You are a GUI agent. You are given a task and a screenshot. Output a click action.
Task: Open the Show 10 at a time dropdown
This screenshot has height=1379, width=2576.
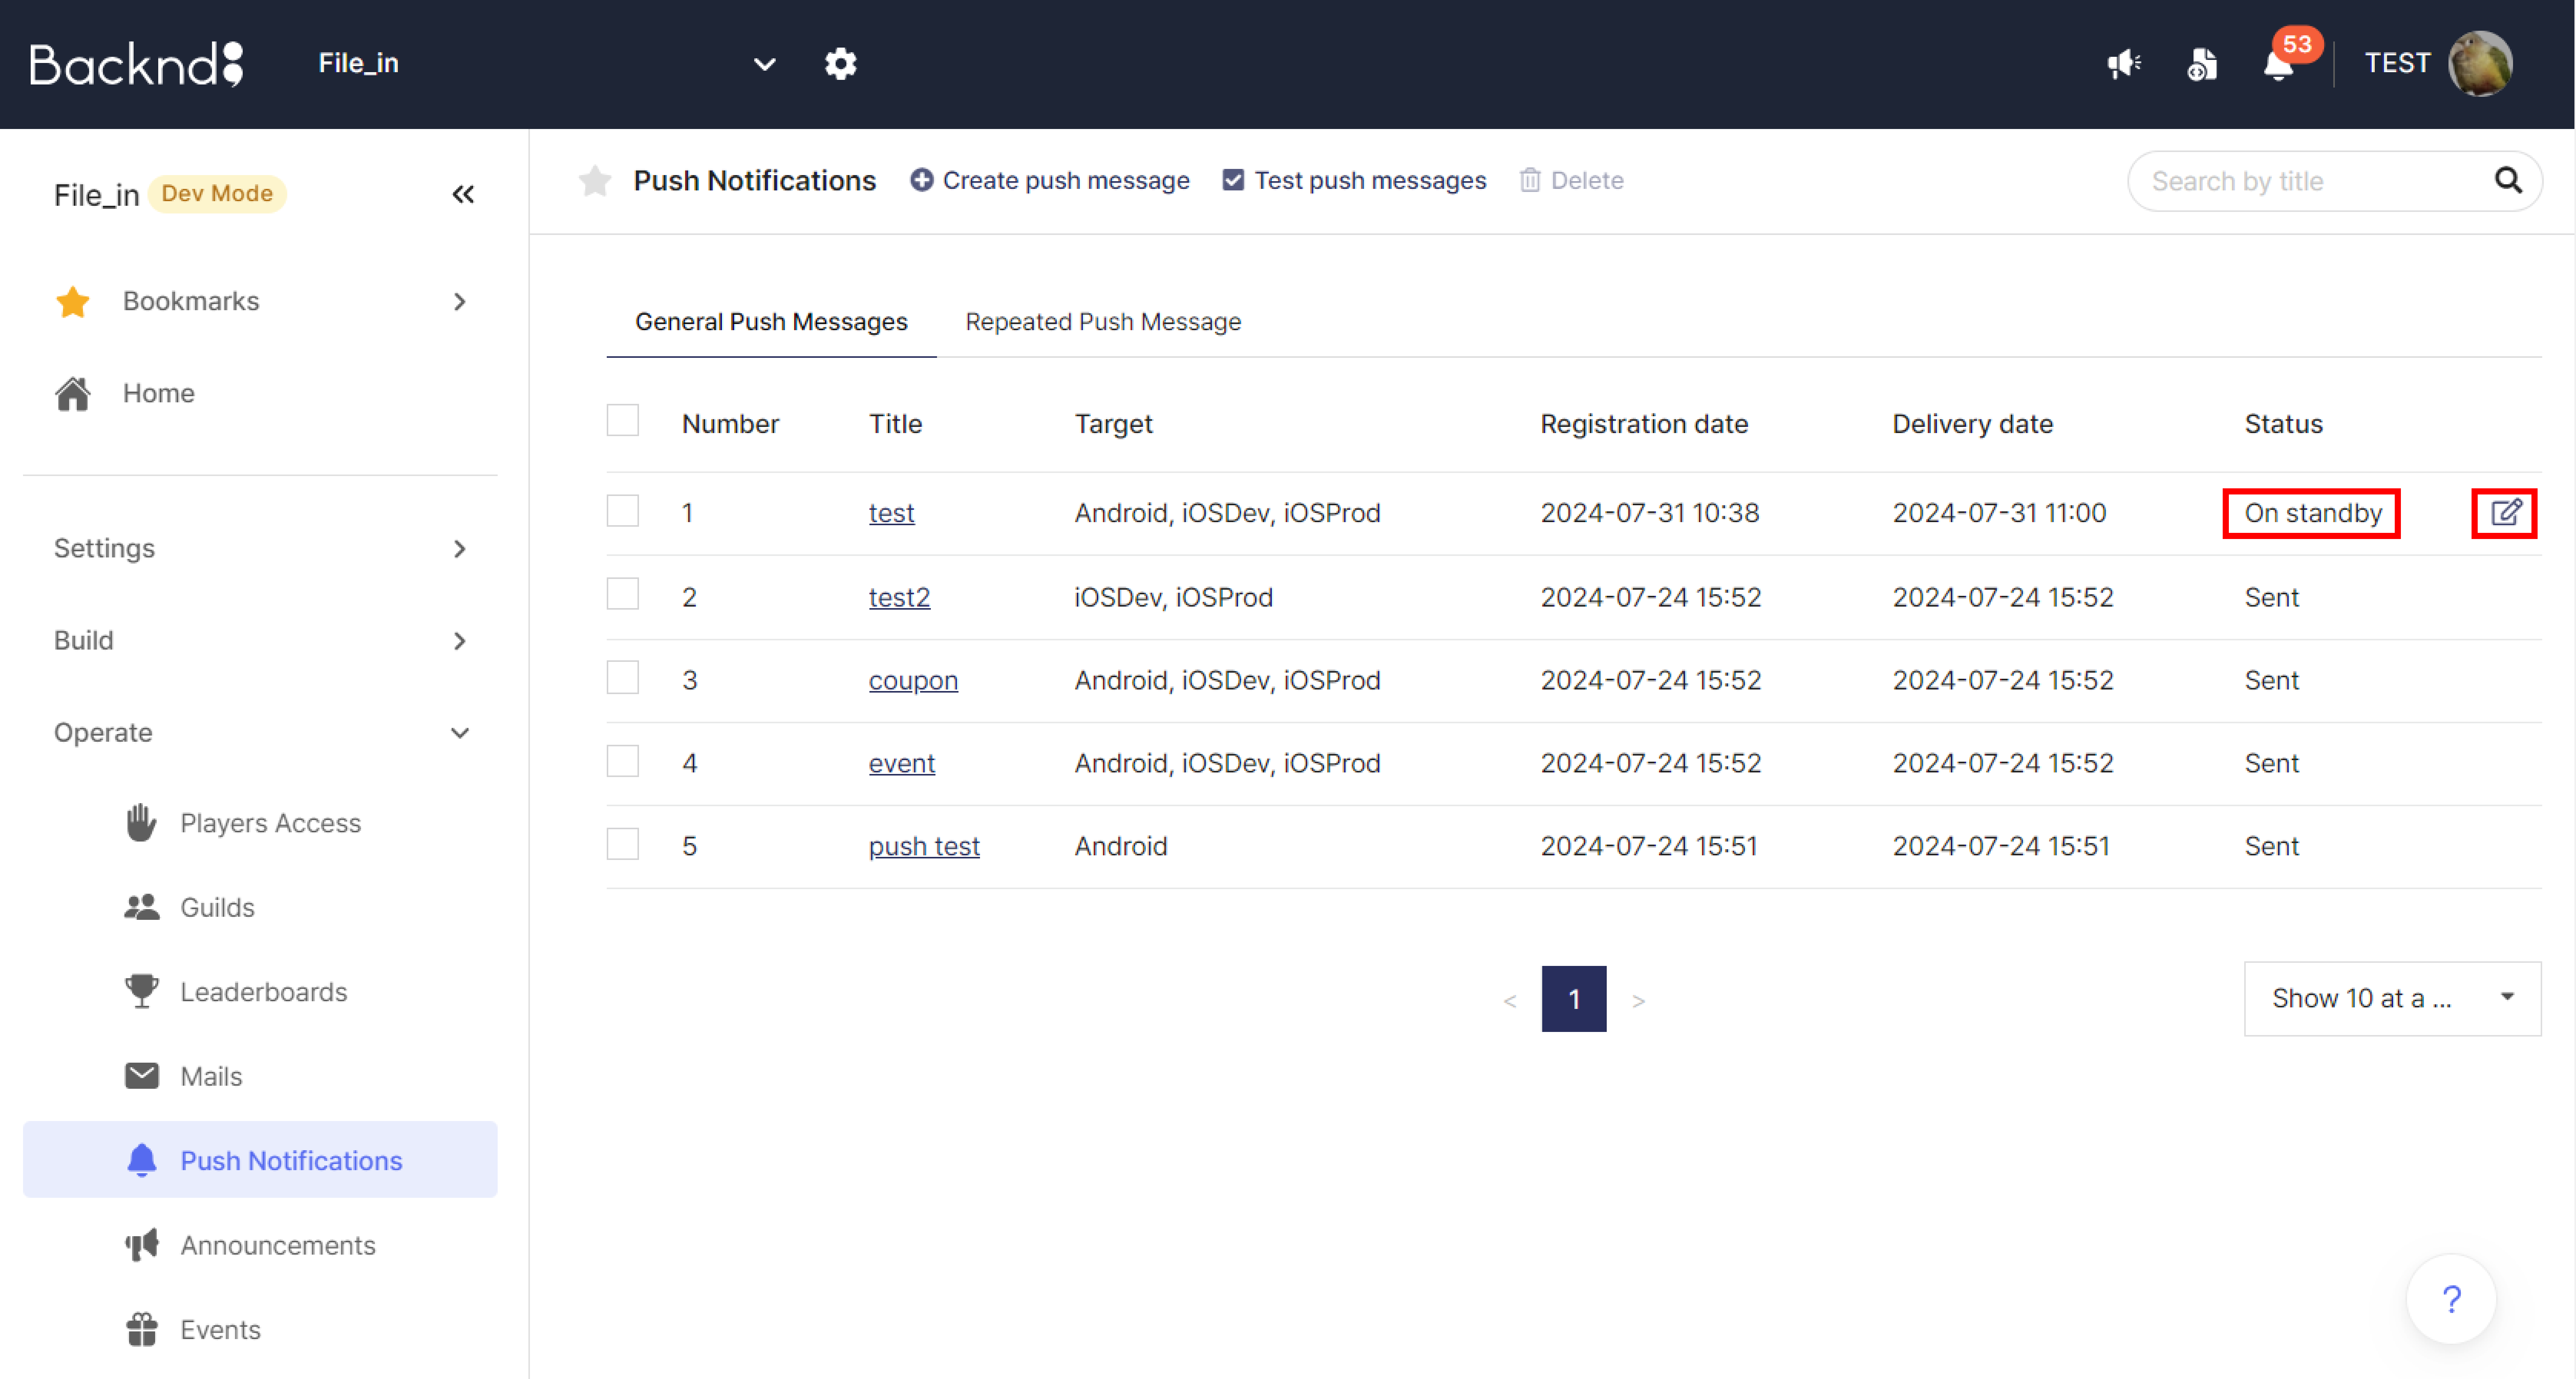coord(2392,998)
